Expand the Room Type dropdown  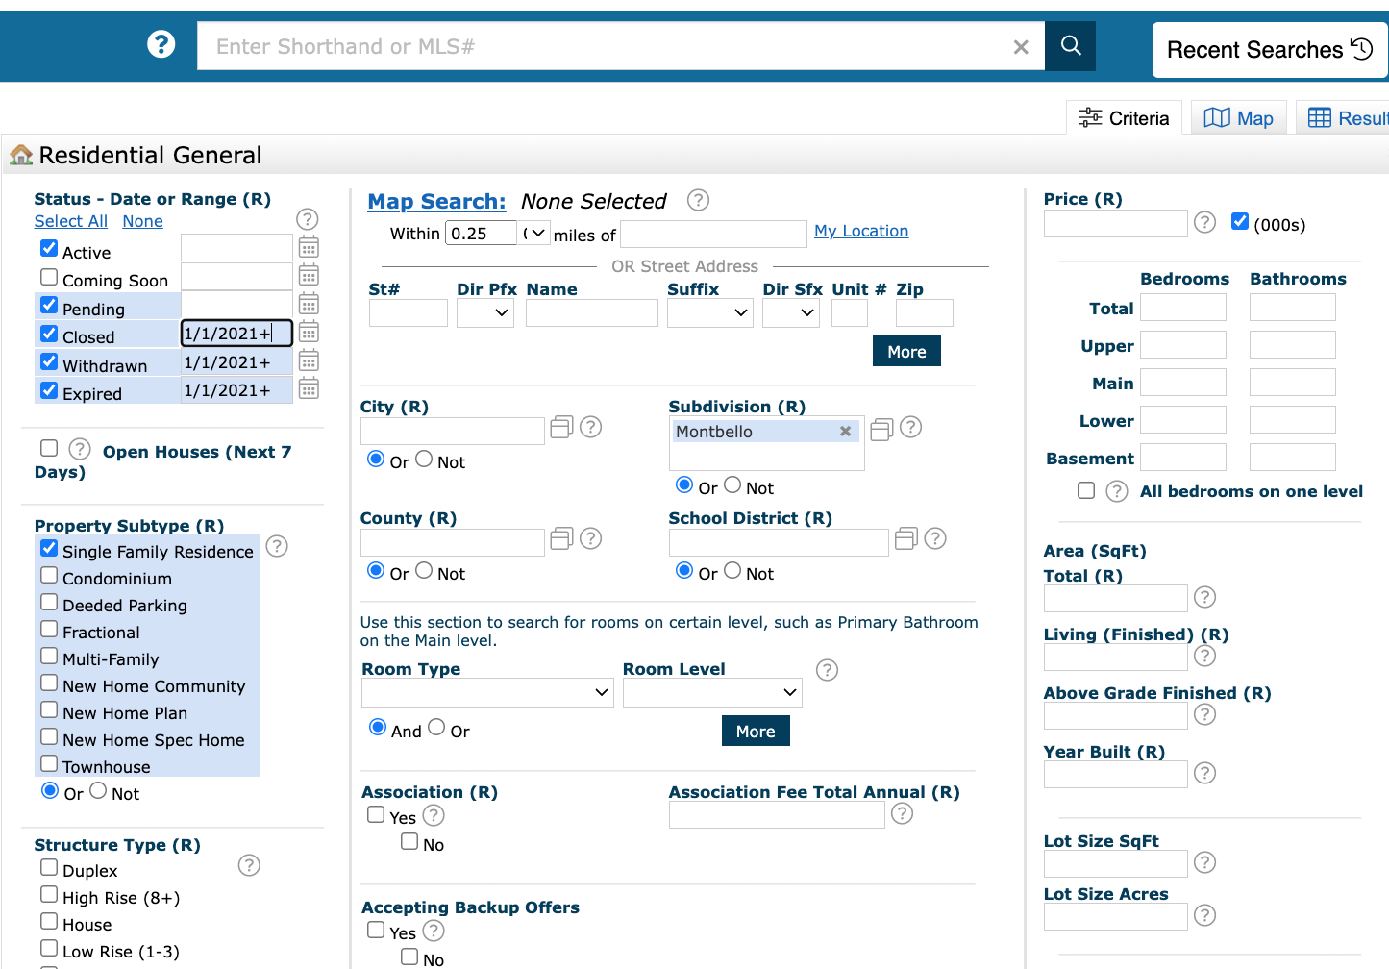point(487,692)
